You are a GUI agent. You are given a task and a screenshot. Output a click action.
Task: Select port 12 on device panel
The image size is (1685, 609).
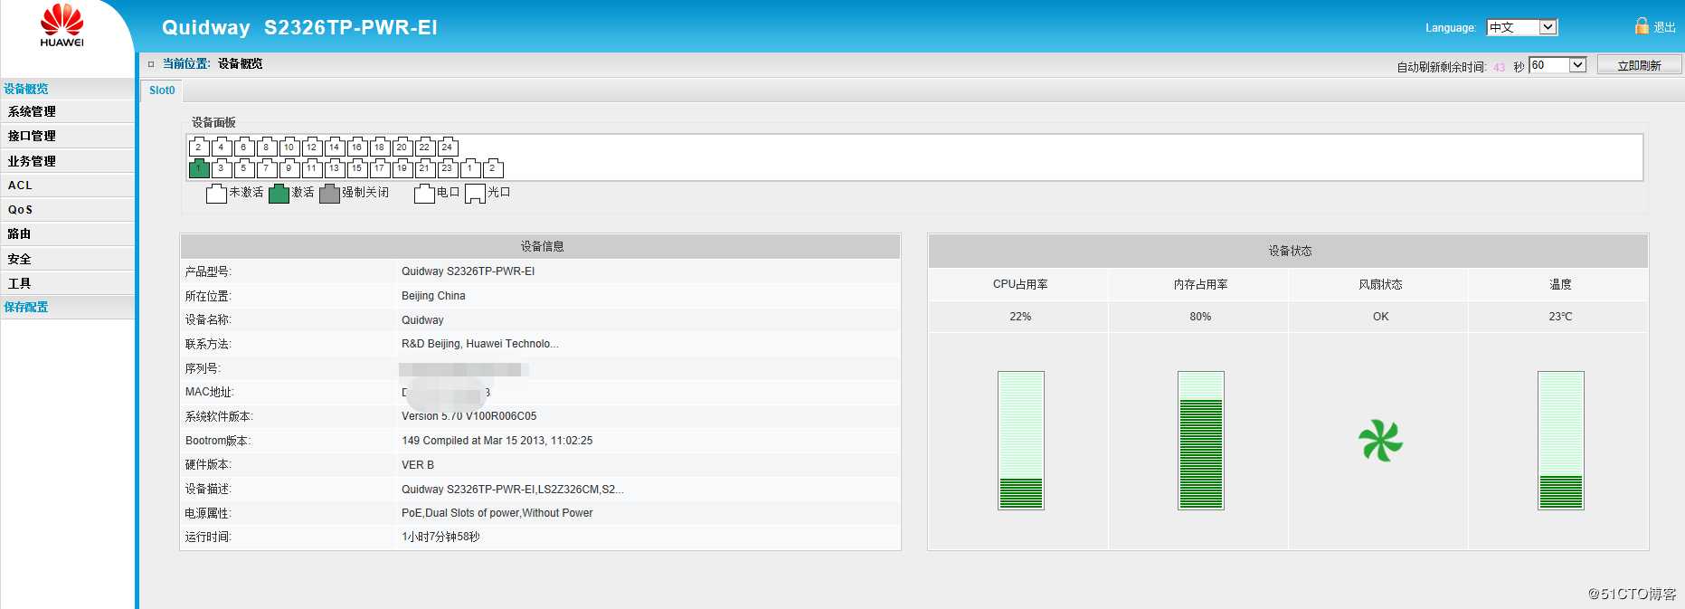[x=312, y=147]
